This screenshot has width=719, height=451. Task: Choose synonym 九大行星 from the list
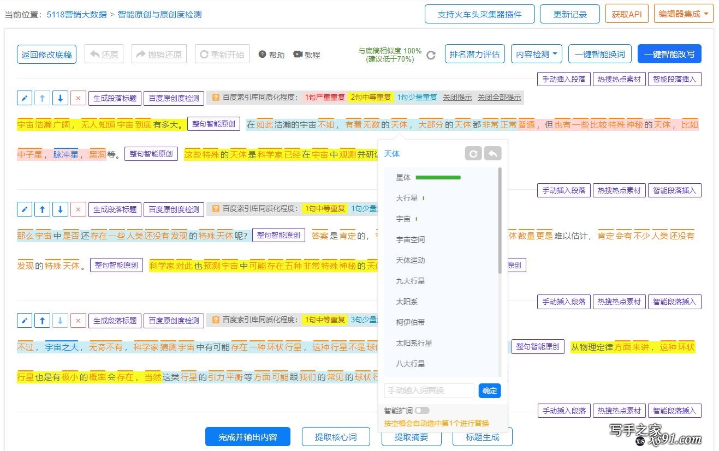(410, 281)
